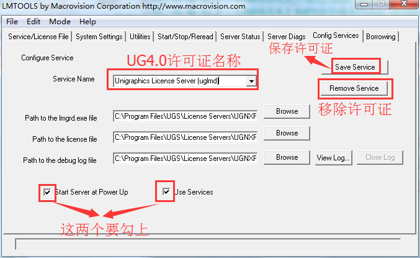Switch to Server Diags tab
The height and width of the screenshot is (258, 420).
[x=287, y=37]
